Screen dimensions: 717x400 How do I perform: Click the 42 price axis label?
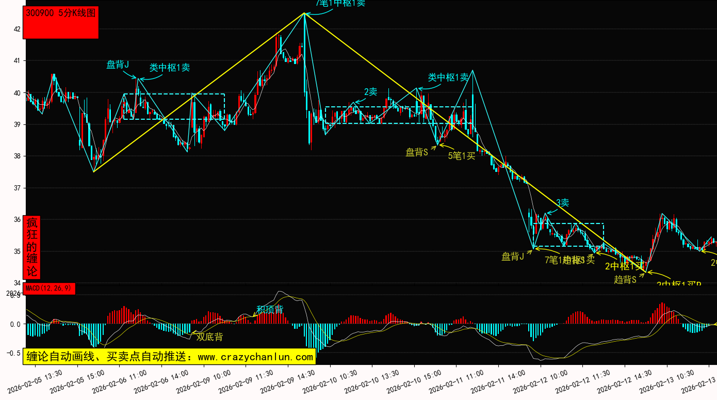tap(17, 29)
